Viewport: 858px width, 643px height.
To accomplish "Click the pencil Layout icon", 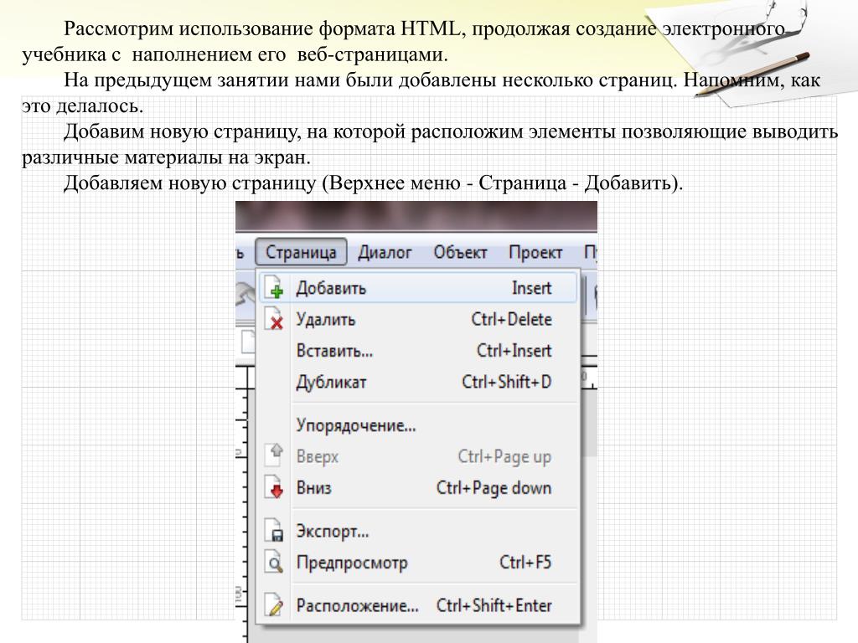I will coord(274,605).
